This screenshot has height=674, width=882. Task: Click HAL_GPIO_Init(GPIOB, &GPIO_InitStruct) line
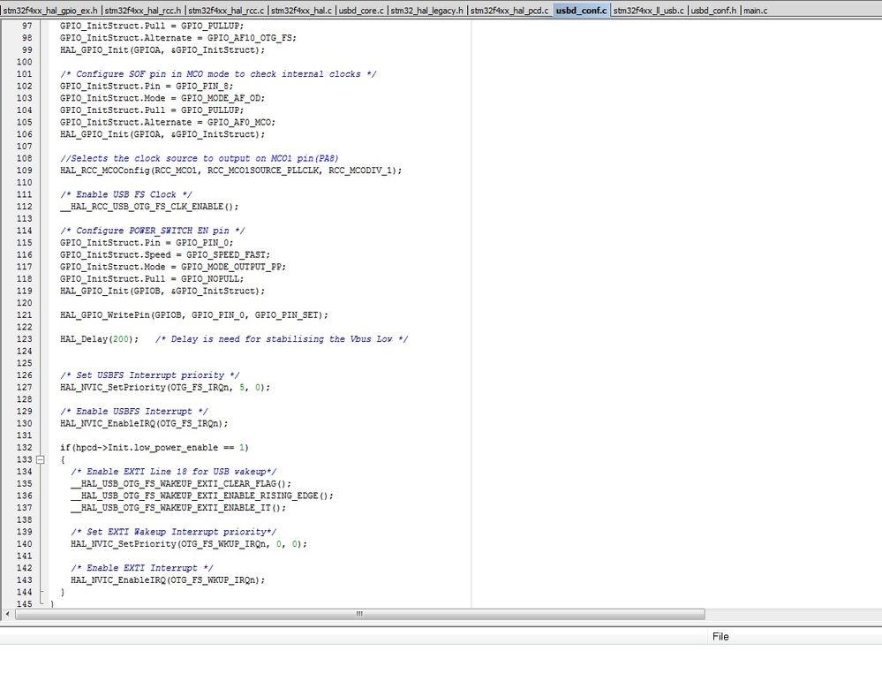[162, 291]
